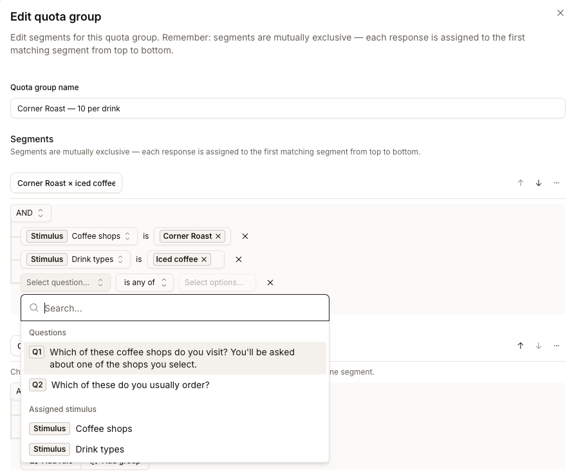Open the Select options field
The height and width of the screenshot is (475, 574).
(x=218, y=283)
